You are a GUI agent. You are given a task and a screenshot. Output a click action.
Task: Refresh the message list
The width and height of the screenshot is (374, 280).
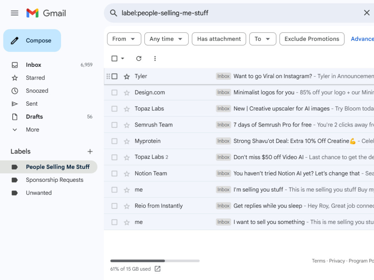click(x=139, y=59)
